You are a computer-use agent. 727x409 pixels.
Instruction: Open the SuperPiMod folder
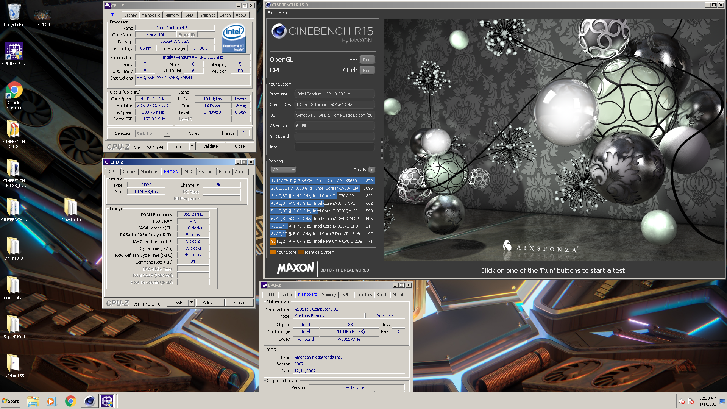[14, 327]
